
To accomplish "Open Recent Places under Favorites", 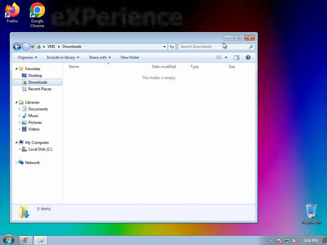I will click(40, 89).
